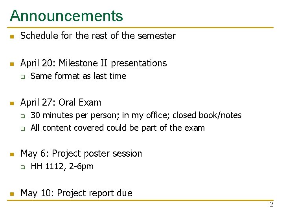283x212 pixels.
Task: Click the slide number 2
Action: point(271,205)
